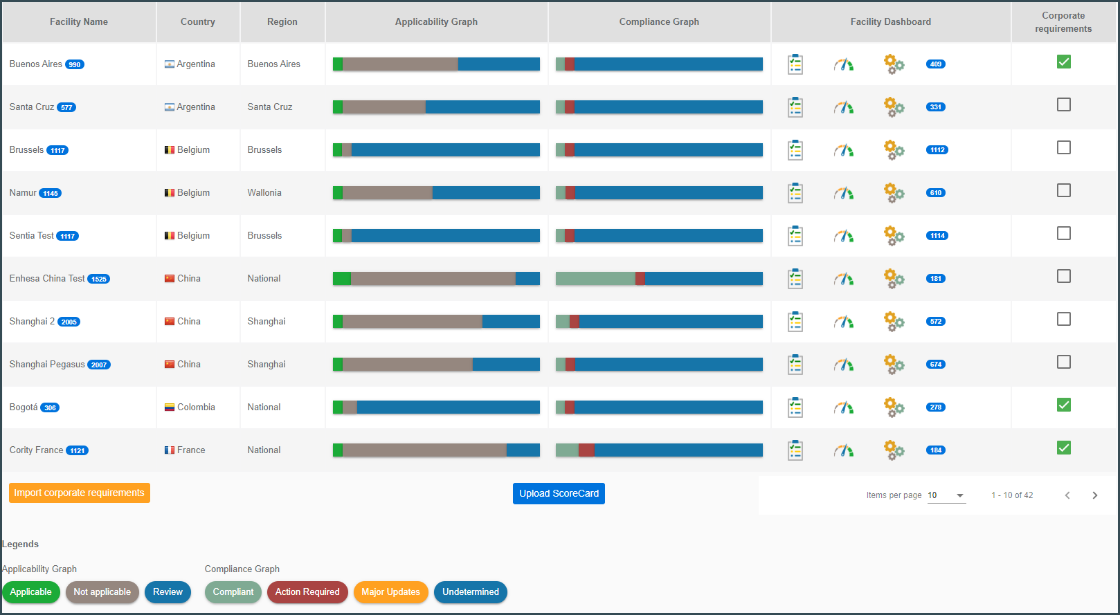Sort by the Country column header
Viewport: 1120px width, 615px height.
pos(198,22)
